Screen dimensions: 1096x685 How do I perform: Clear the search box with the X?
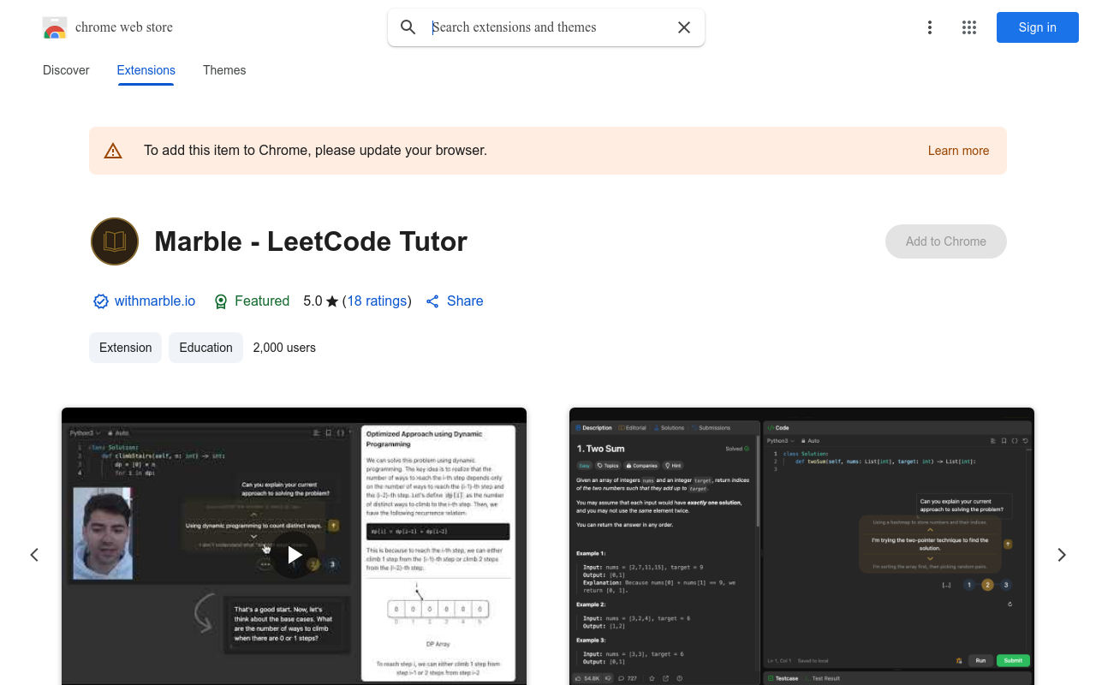pyautogui.click(x=684, y=27)
